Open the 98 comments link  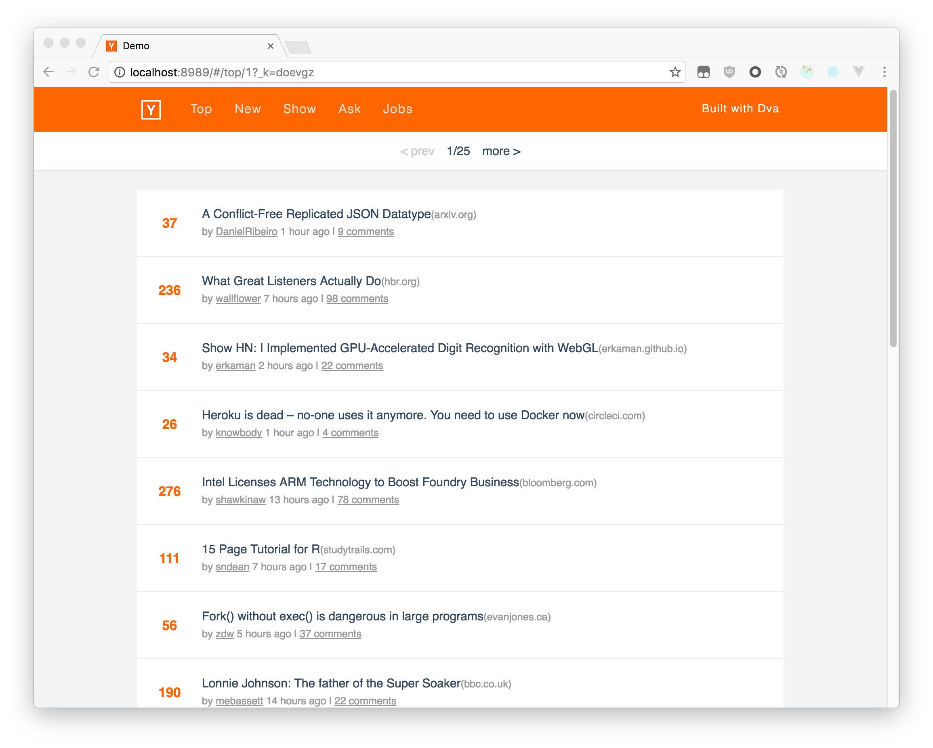[357, 299]
